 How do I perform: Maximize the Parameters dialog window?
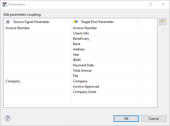(150, 4)
